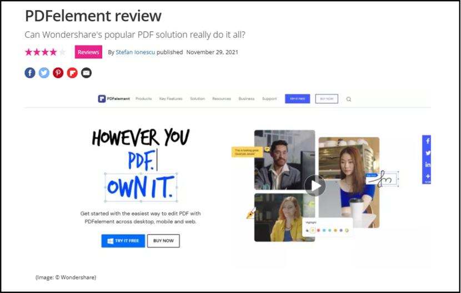Click the Get started description paragraph
This screenshot has width=461, height=293.
pyautogui.click(x=141, y=218)
